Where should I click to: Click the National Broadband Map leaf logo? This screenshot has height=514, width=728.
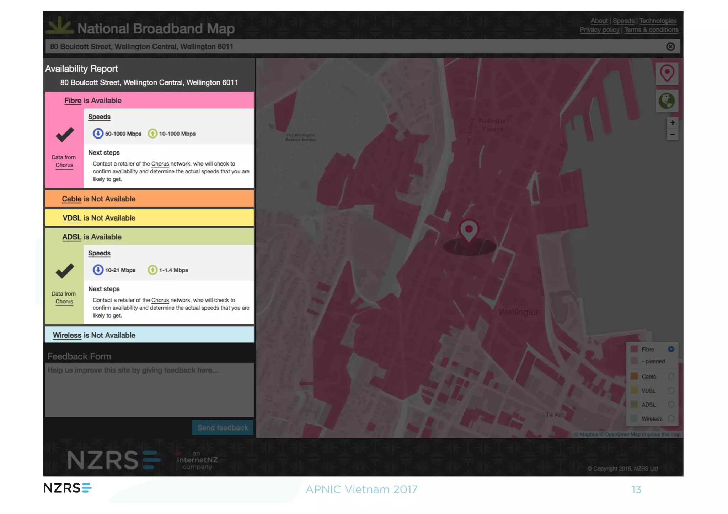(59, 26)
